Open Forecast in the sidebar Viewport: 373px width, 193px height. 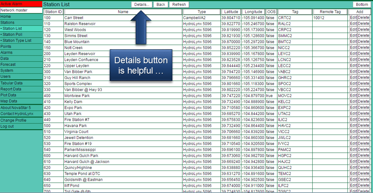pyautogui.click(x=21, y=64)
